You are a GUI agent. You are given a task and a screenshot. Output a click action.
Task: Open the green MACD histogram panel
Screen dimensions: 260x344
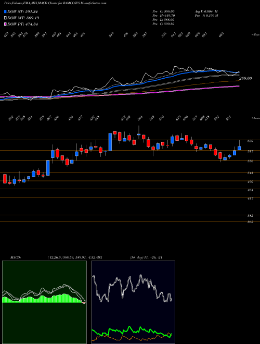click(44, 302)
